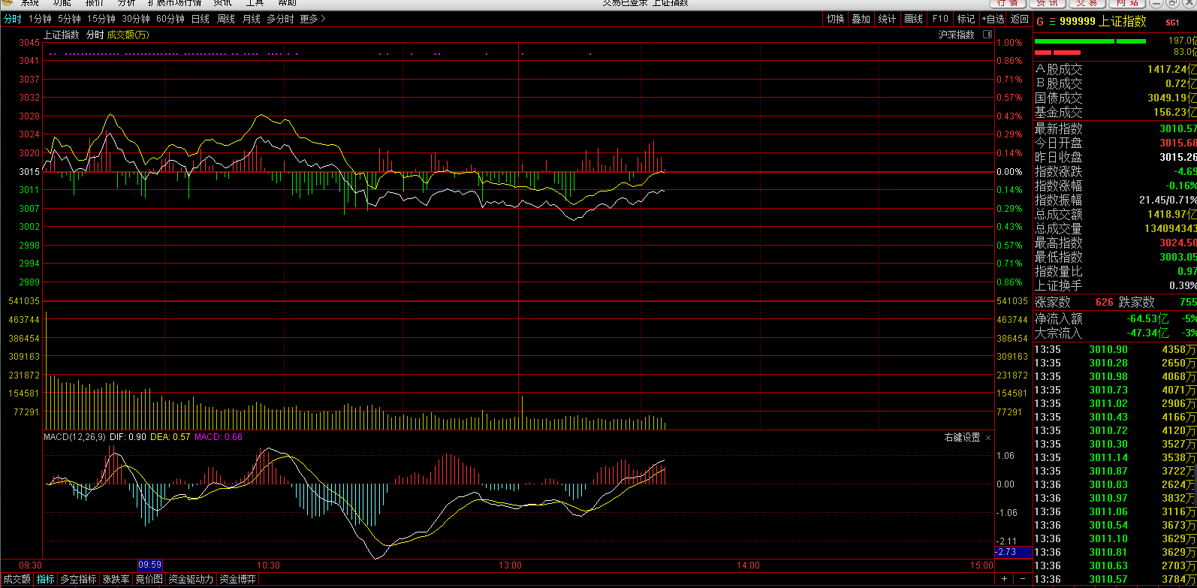Open the 功能 menu
Image resolution: width=1197 pixels, height=588 pixels.
62,3
